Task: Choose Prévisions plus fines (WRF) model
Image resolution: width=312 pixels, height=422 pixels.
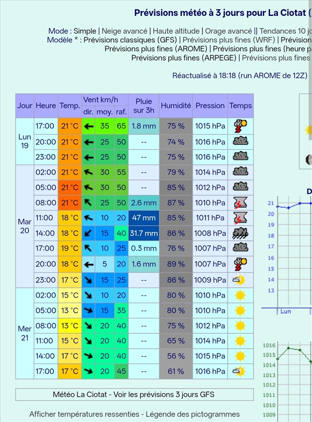Action: point(229,40)
